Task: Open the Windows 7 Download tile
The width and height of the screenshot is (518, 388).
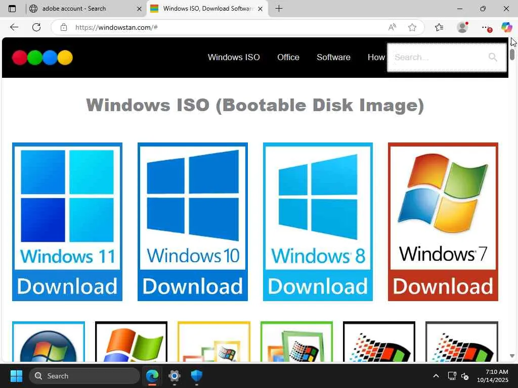Action: (443, 222)
